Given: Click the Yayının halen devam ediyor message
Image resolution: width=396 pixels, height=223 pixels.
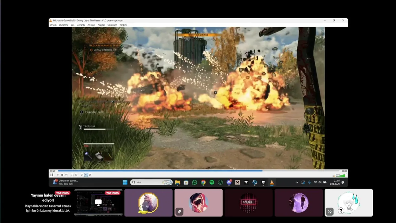Looking at the screenshot, I should [48, 198].
